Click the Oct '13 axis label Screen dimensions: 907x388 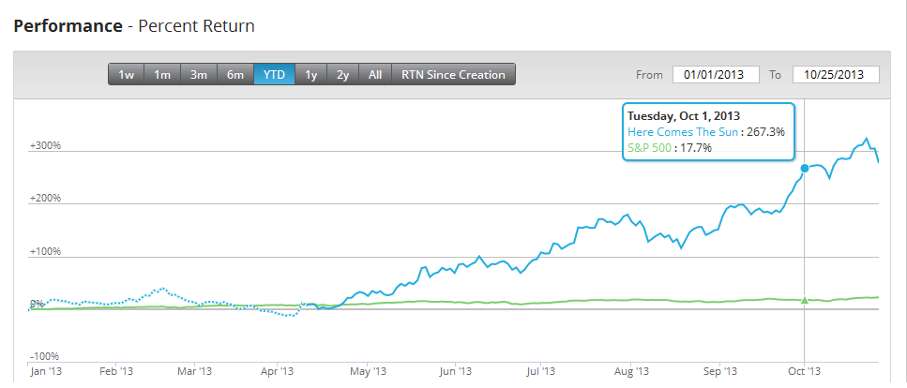click(804, 370)
